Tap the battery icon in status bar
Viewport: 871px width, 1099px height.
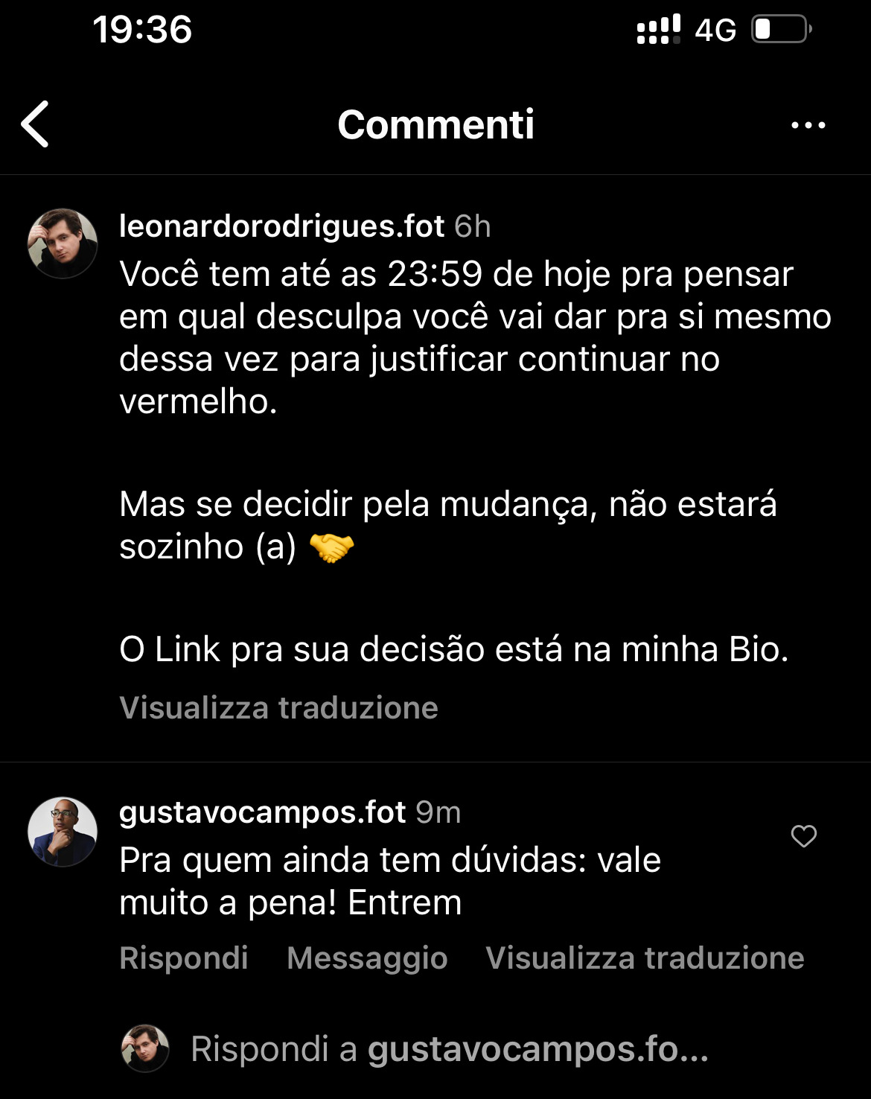click(x=780, y=30)
